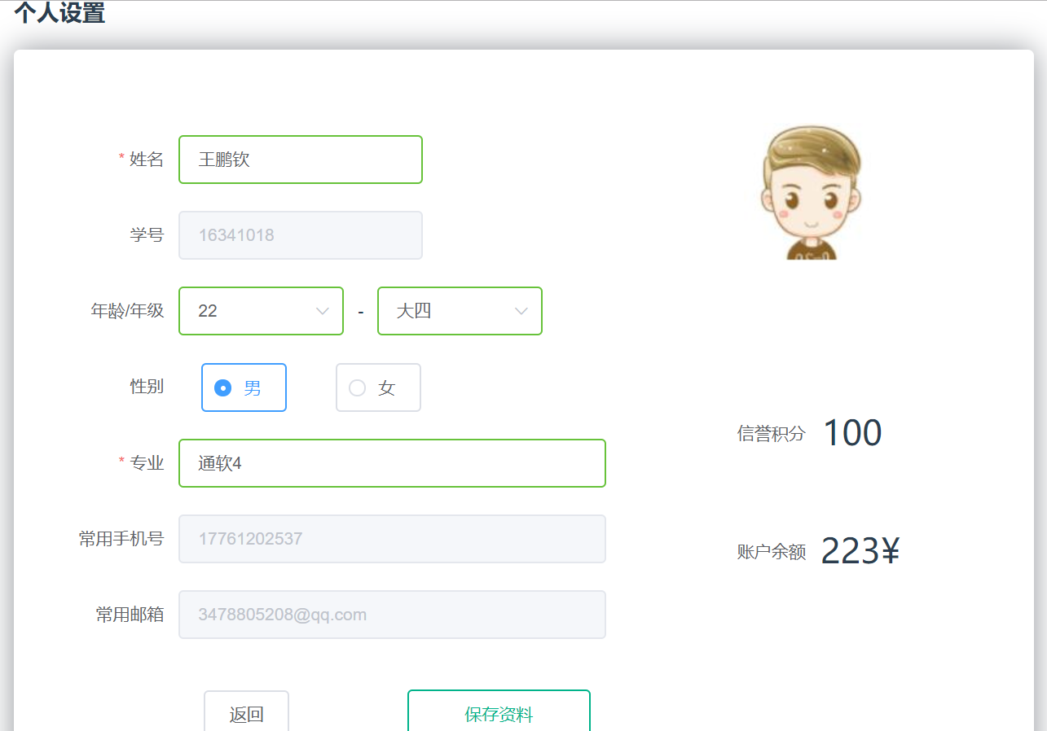Click the 信誉积分 value 100
1047x731 pixels.
pos(852,433)
